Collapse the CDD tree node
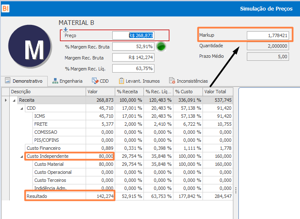Viewport: 300px width, 219px height. (22, 108)
